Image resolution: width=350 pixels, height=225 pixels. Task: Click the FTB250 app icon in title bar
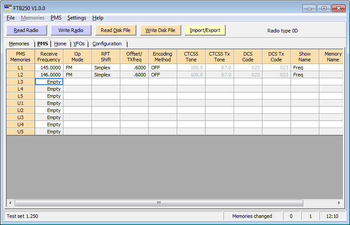coord(8,8)
